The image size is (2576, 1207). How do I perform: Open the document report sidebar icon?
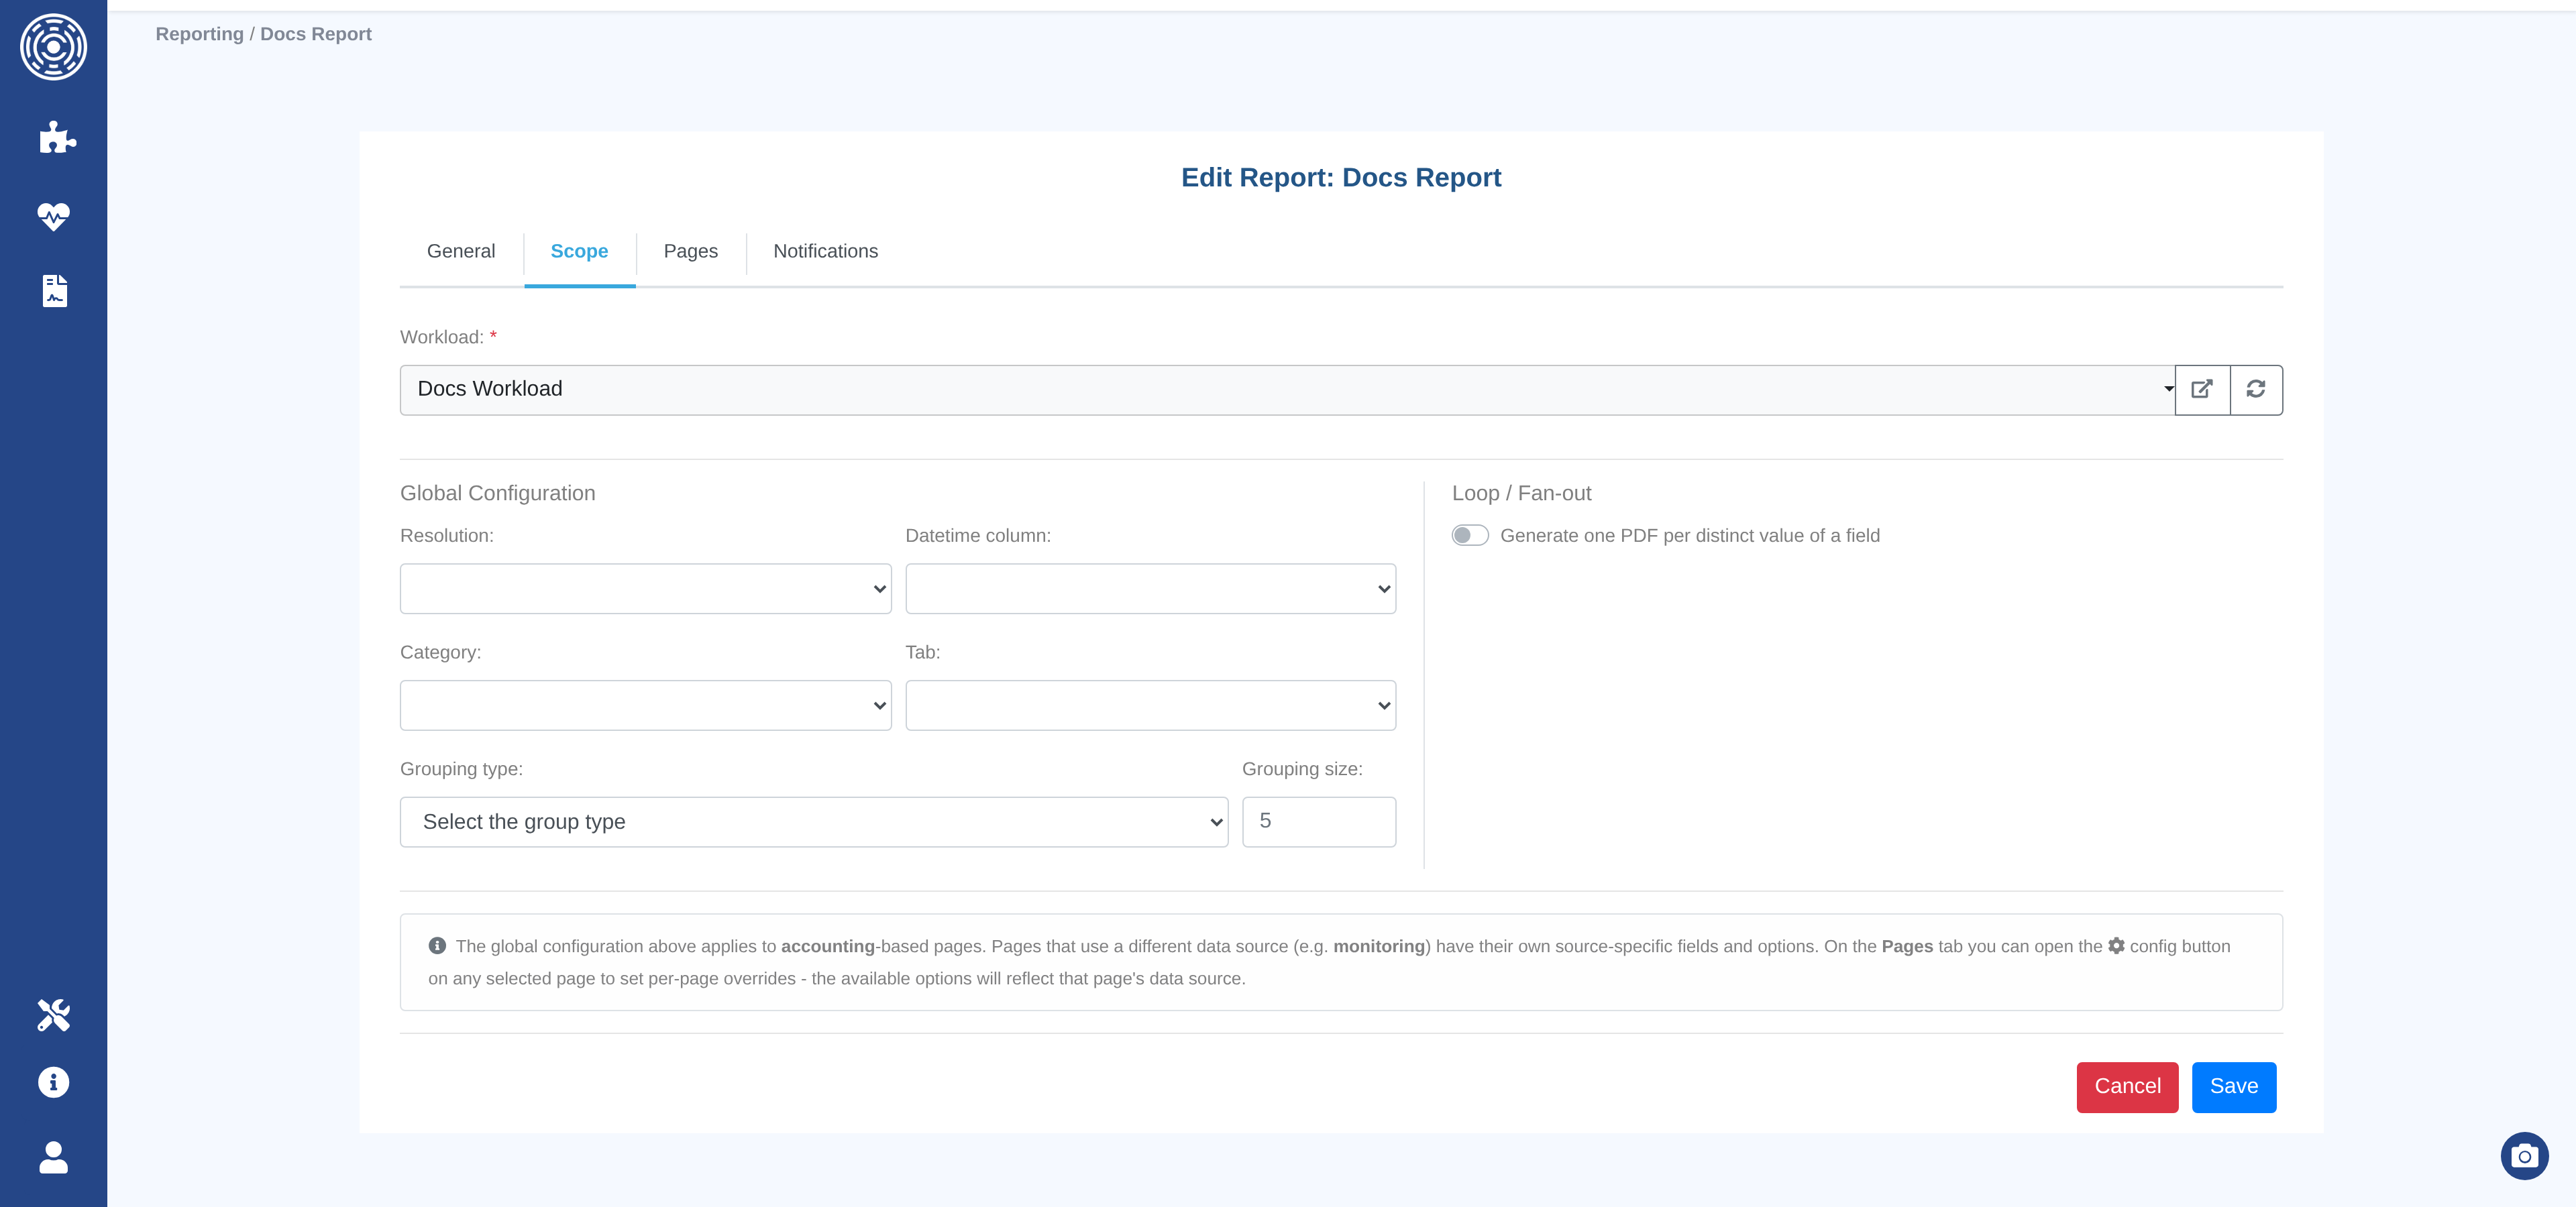(x=54, y=291)
